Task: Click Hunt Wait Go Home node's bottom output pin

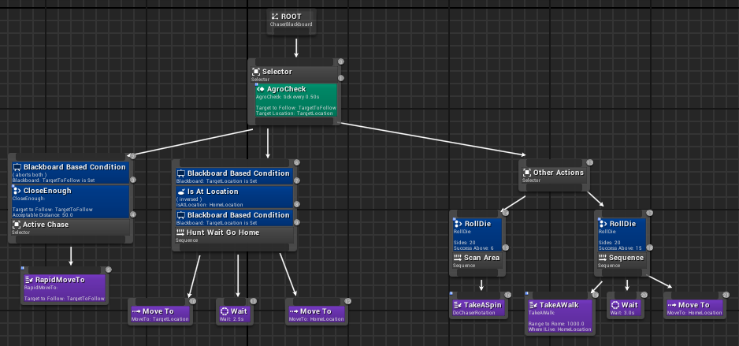Action: (234, 247)
